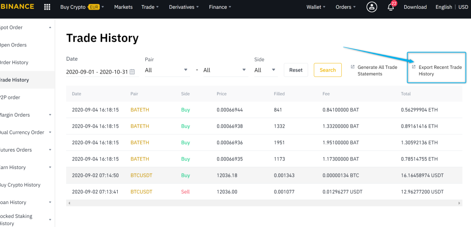Expand Futures Orders in sidebar

50,150
